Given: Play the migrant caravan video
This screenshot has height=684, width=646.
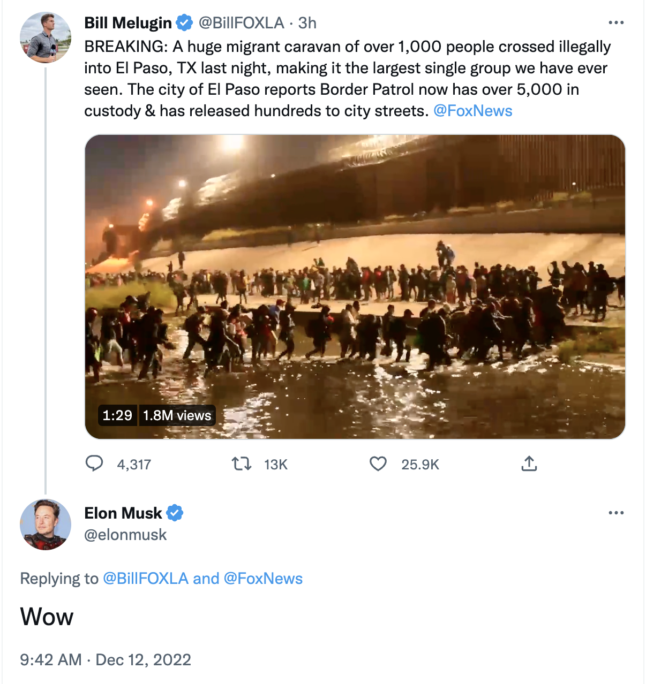Looking at the screenshot, I should tap(355, 286).
